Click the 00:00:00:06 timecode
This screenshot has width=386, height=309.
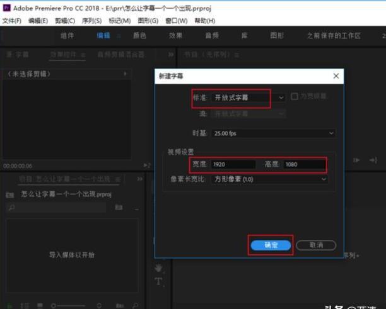pyautogui.click(x=18, y=166)
